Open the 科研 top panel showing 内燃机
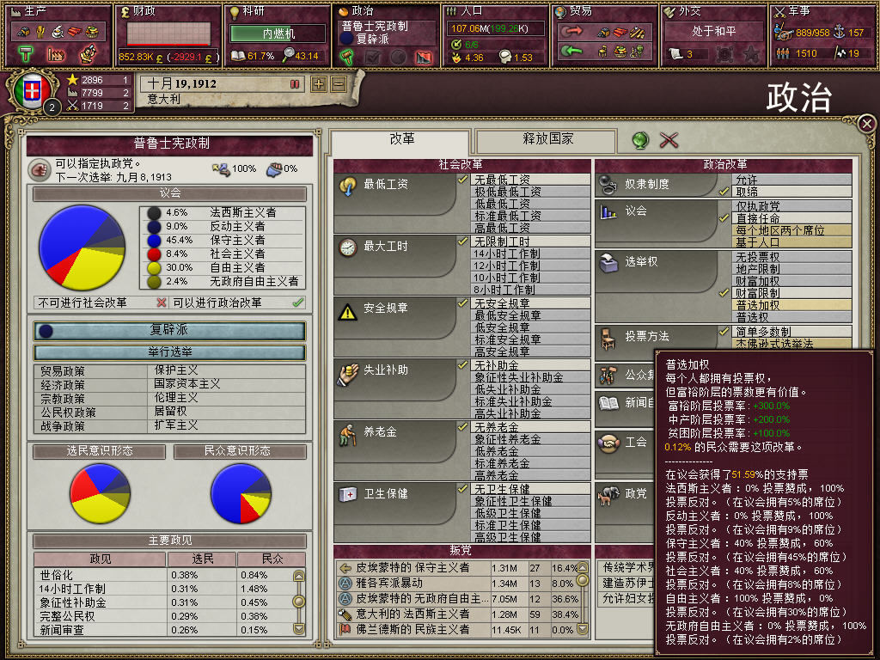This screenshot has height=660, width=880. [277, 35]
